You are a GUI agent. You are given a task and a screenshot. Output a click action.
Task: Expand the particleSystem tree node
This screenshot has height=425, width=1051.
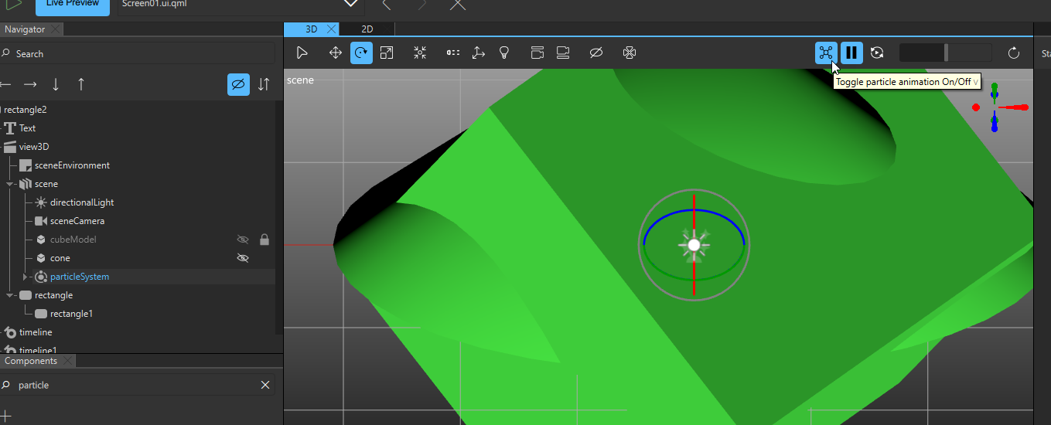[x=25, y=277]
